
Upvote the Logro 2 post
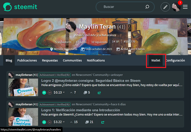click(x=44, y=93)
